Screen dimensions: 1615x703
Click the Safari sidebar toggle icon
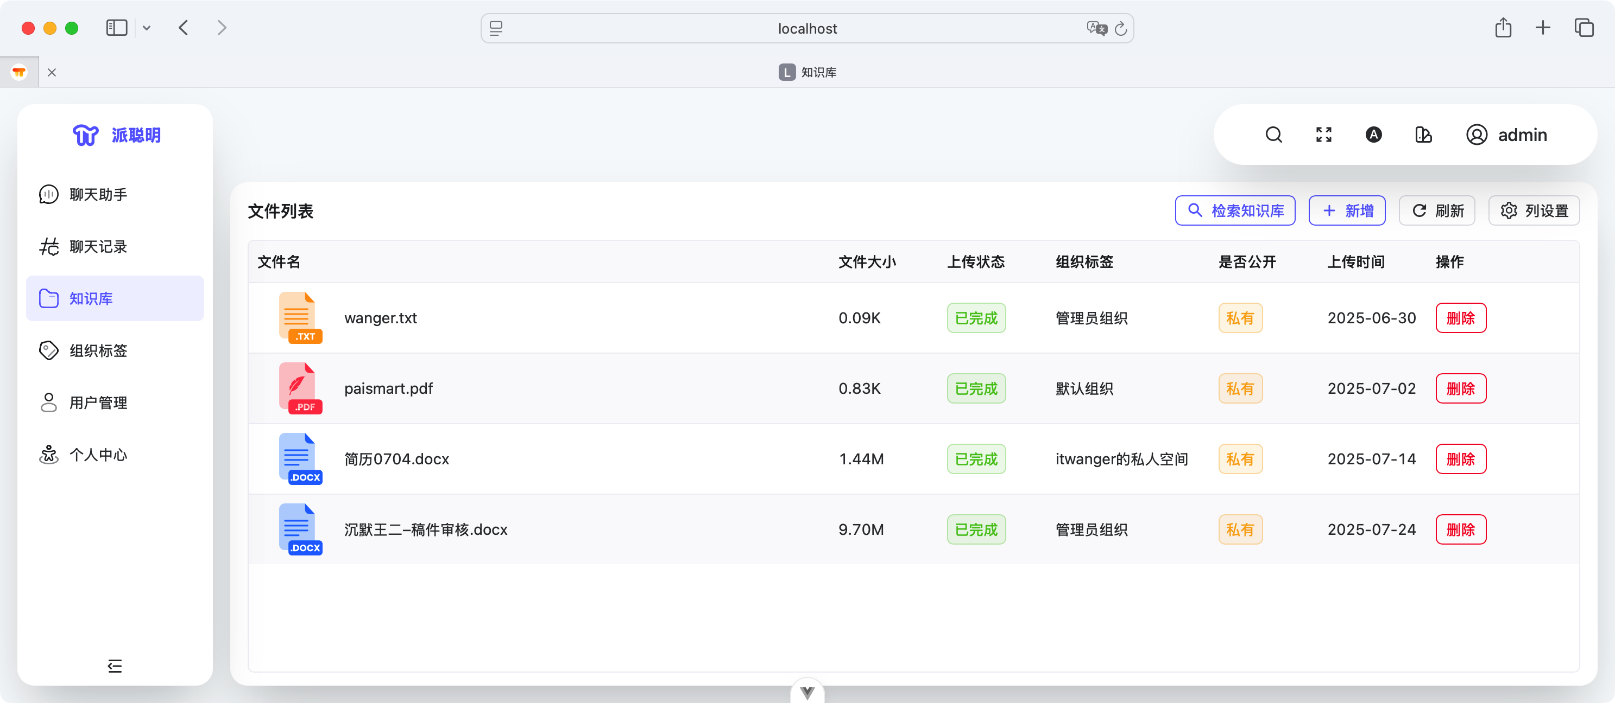coord(117,28)
